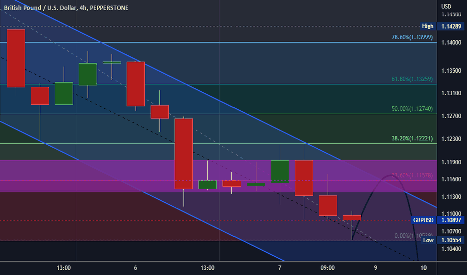This screenshot has width=467, height=275.
Task: Click the 13:00 time label before date 6
Action: tap(64, 268)
